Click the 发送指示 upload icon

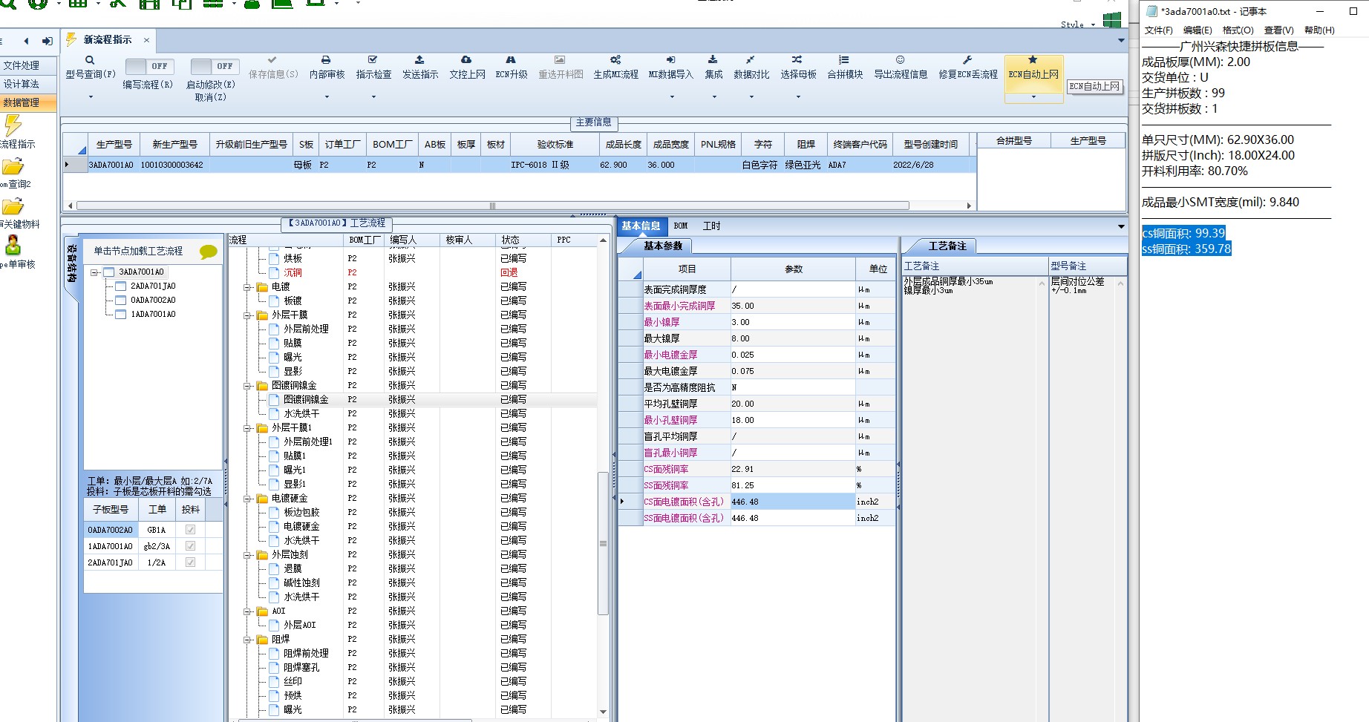419,59
